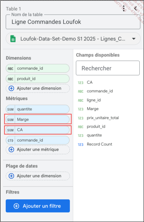Select Record Count in available fields
The width and height of the screenshot is (144, 222).
(x=100, y=144)
